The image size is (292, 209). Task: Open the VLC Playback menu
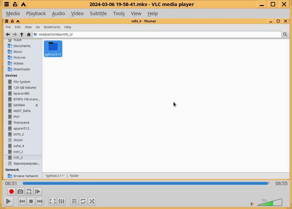[36, 13]
